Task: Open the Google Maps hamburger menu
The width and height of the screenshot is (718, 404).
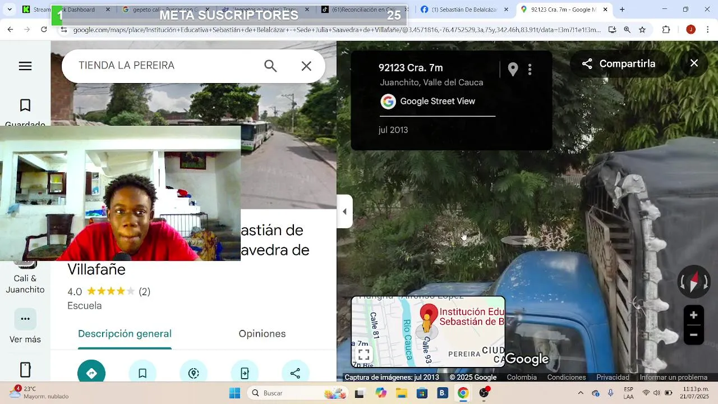Action: (25, 66)
